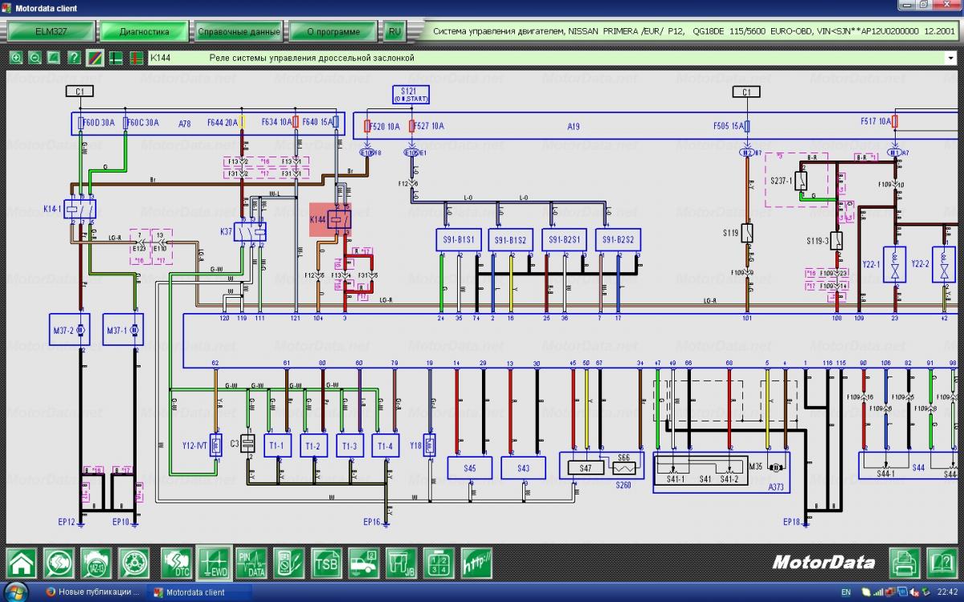Open the TSB bulletins icon
This screenshot has height=602, width=964.
pos(326,563)
